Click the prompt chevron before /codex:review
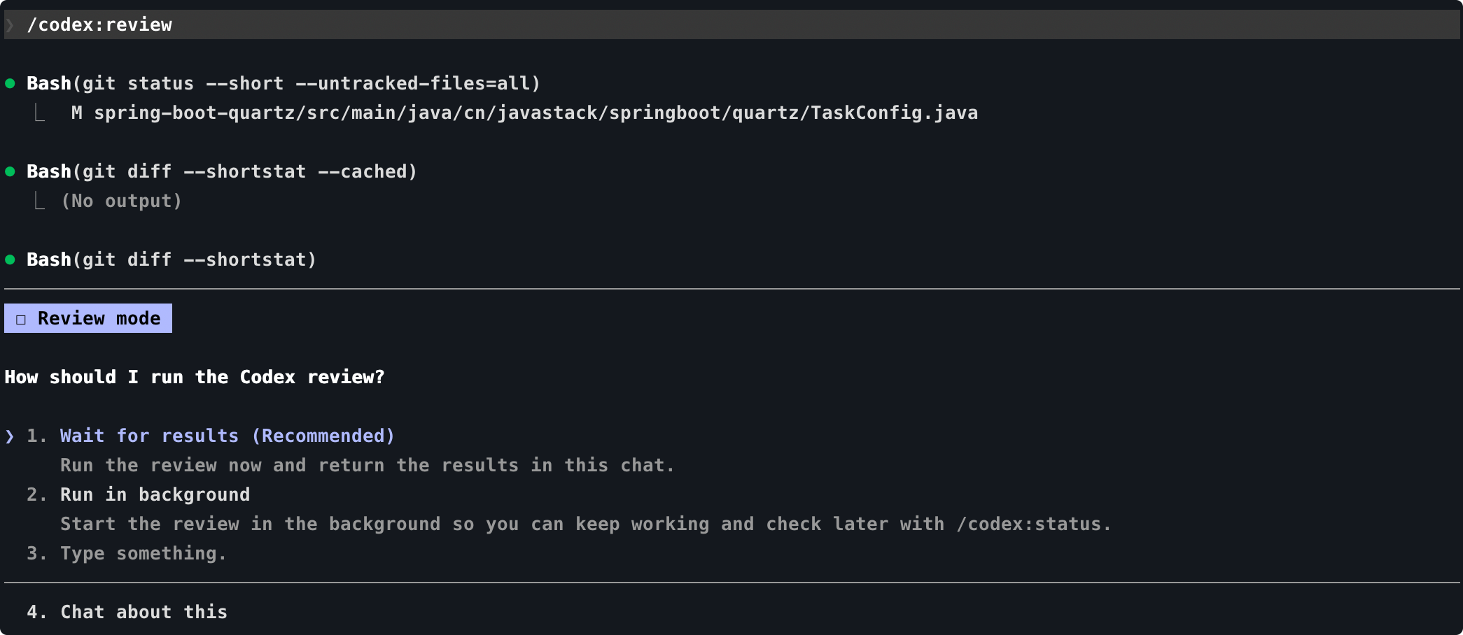1463x635 pixels. (10, 26)
